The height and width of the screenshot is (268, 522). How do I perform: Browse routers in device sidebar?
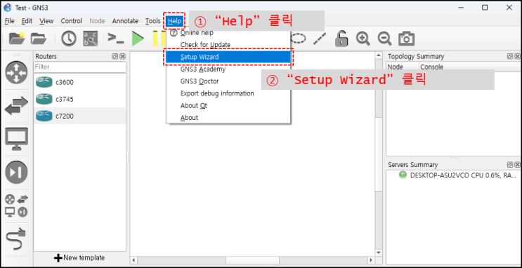pyautogui.click(x=16, y=72)
